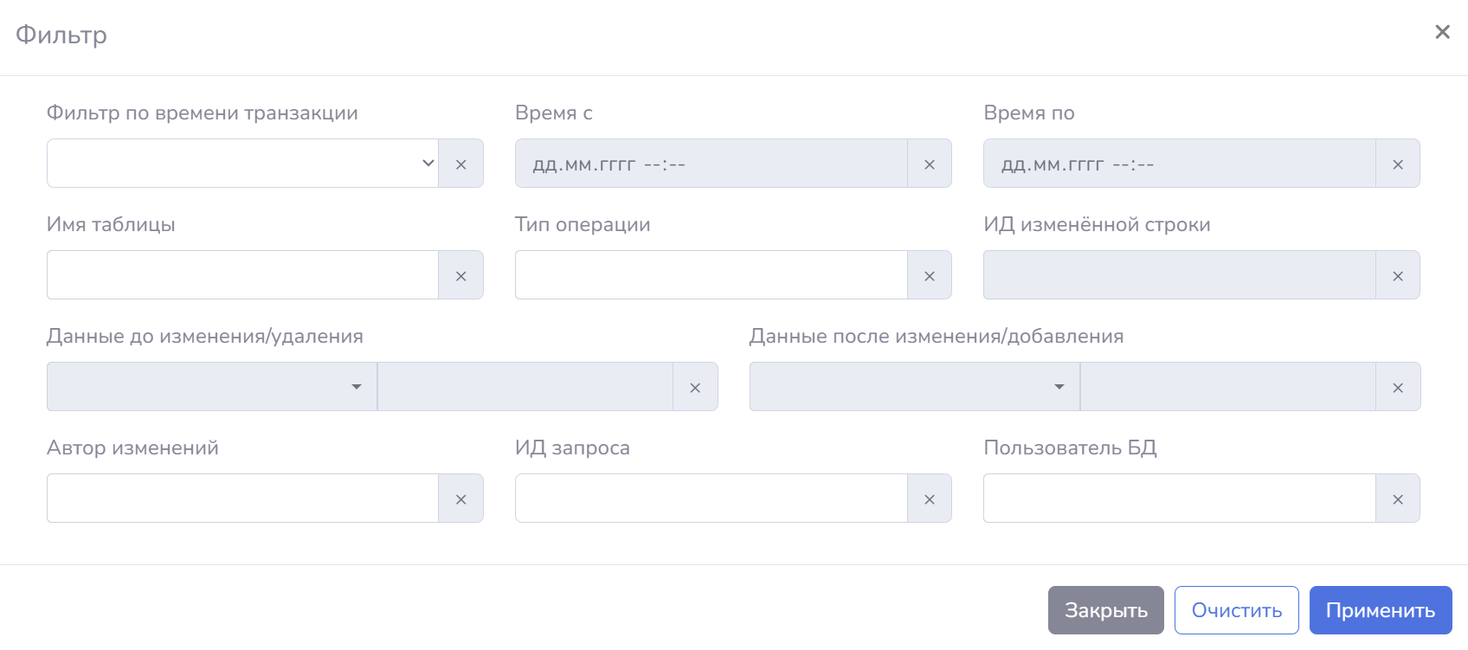Clear the 'Данные после изменения/добавления' field
The width and height of the screenshot is (1468, 650).
click(1397, 387)
